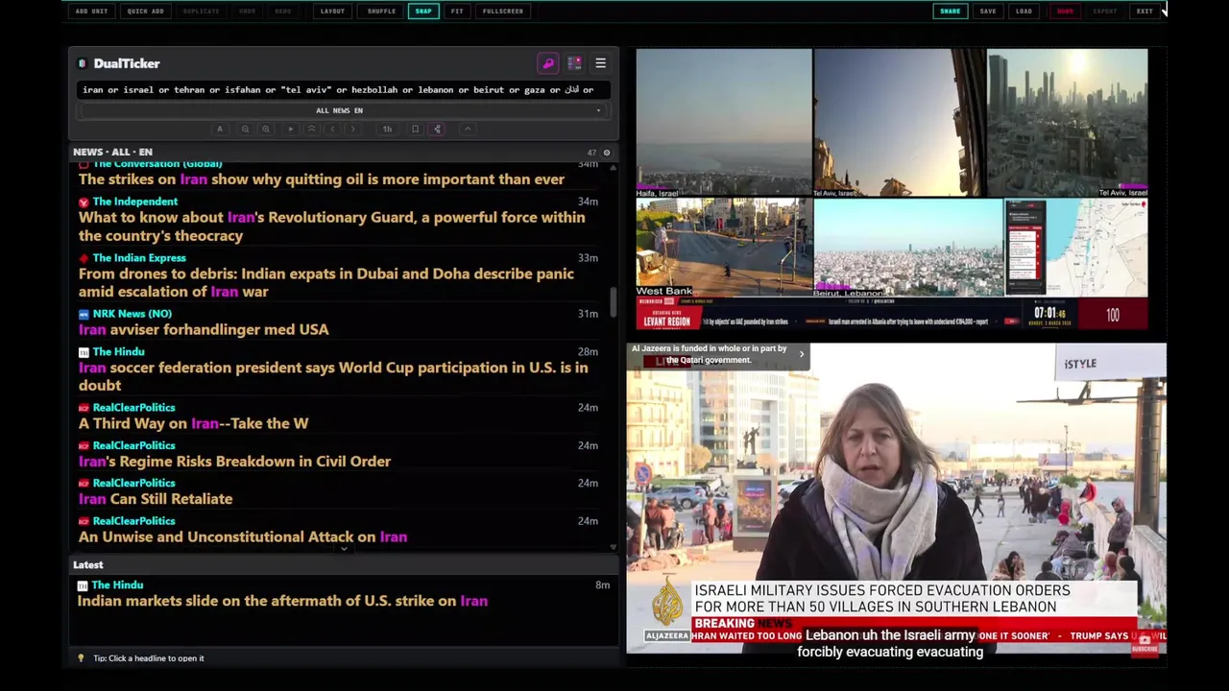This screenshot has height=691, width=1229.
Task: Expand the Al Jazeera funding notice arrow
Action: click(x=801, y=354)
